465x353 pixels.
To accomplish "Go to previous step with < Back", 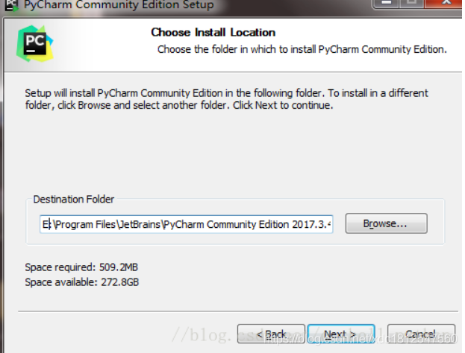I will (x=271, y=334).
